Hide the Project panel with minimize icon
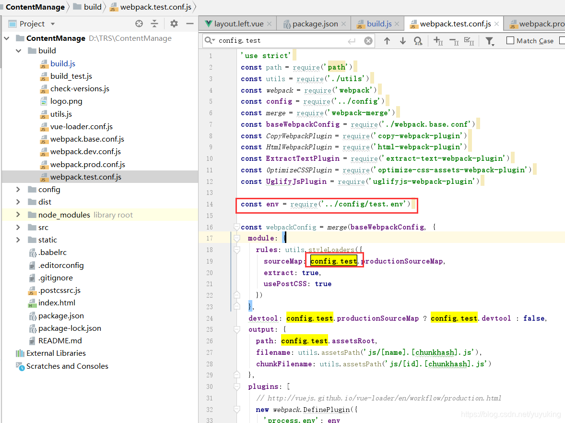Image resolution: width=565 pixels, height=423 pixels. [190, 24]
